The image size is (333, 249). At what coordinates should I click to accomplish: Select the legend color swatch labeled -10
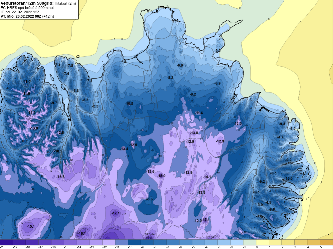(x=135, y=242)
